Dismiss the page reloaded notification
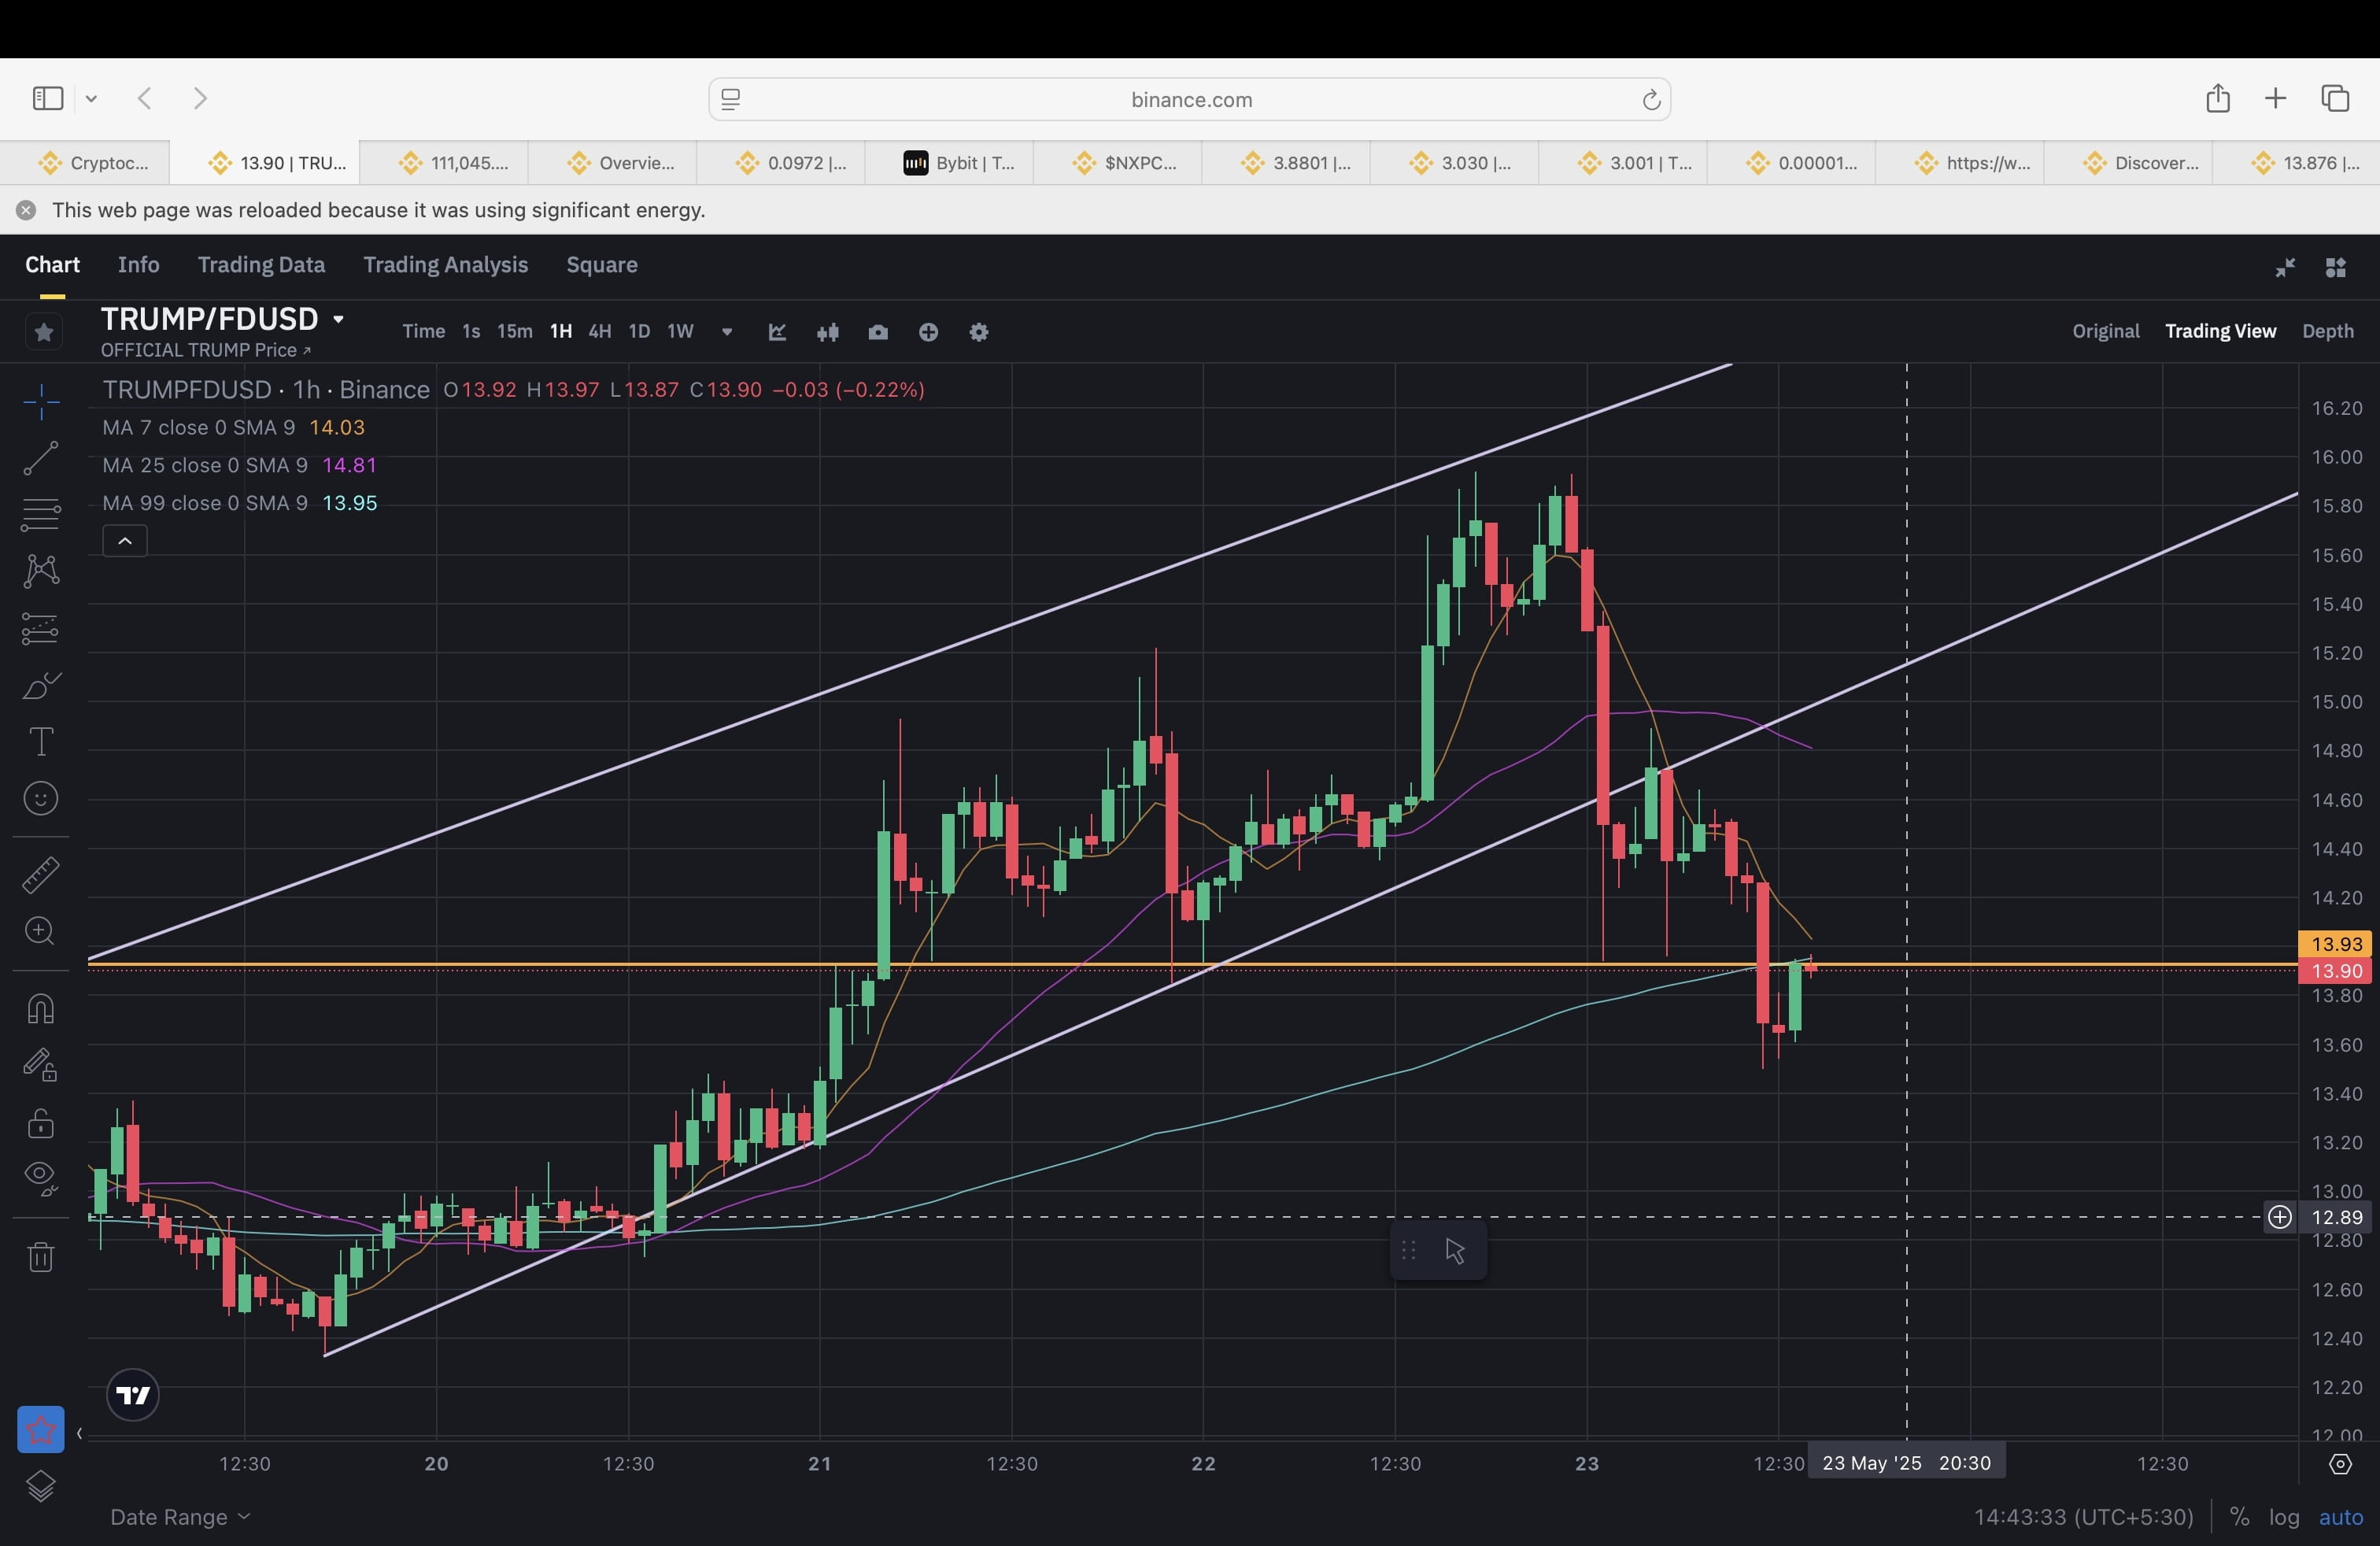Image resolution: width=2380 pixels, height=1546 pixels. coord(26,210)
